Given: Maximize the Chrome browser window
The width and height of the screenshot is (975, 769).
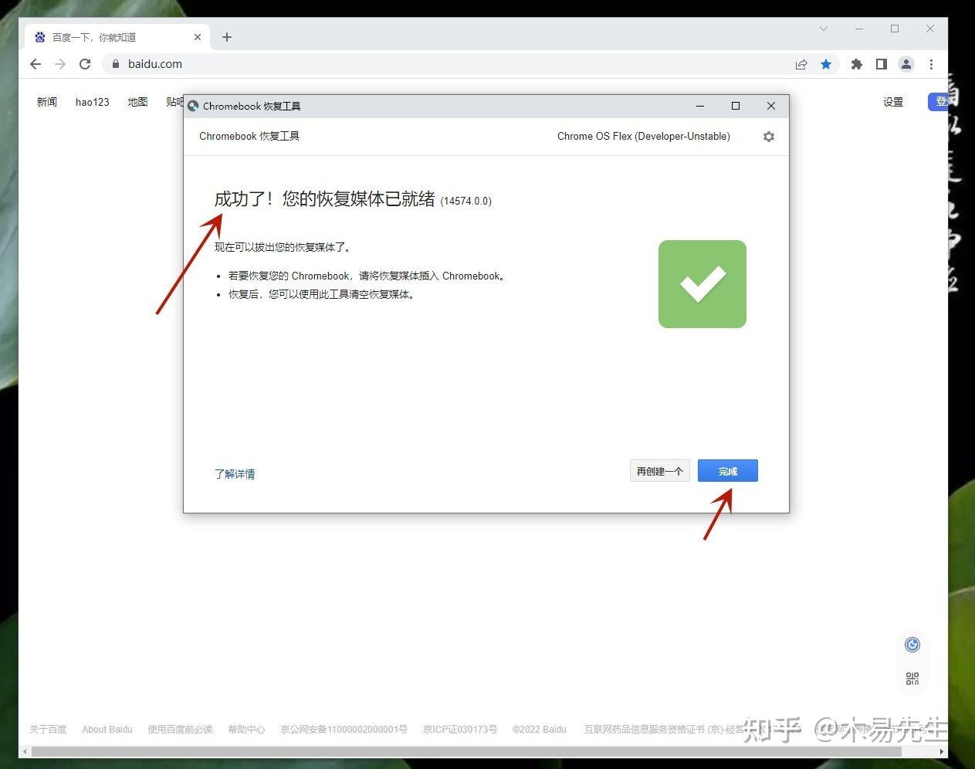Looking at the screenshot, I should 895,29.
